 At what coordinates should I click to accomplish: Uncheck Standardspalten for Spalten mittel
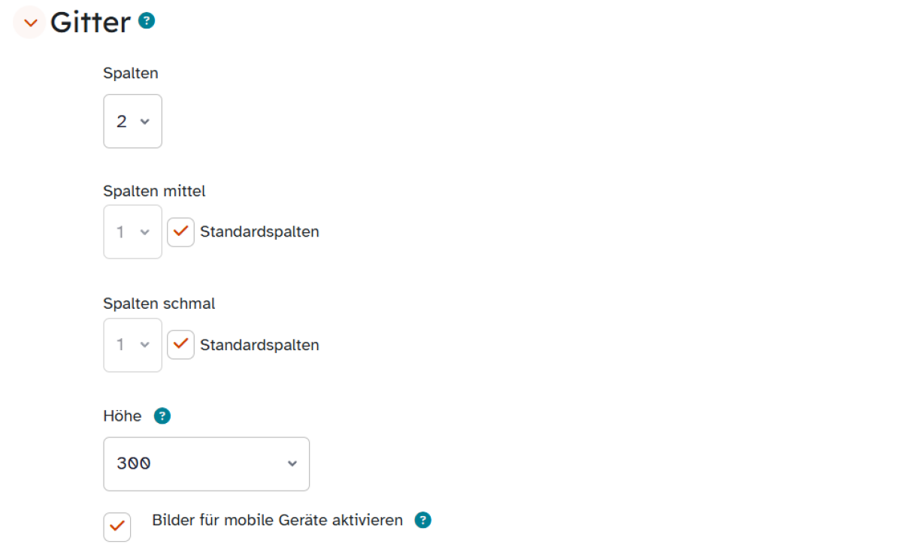[x=180, y=232]
